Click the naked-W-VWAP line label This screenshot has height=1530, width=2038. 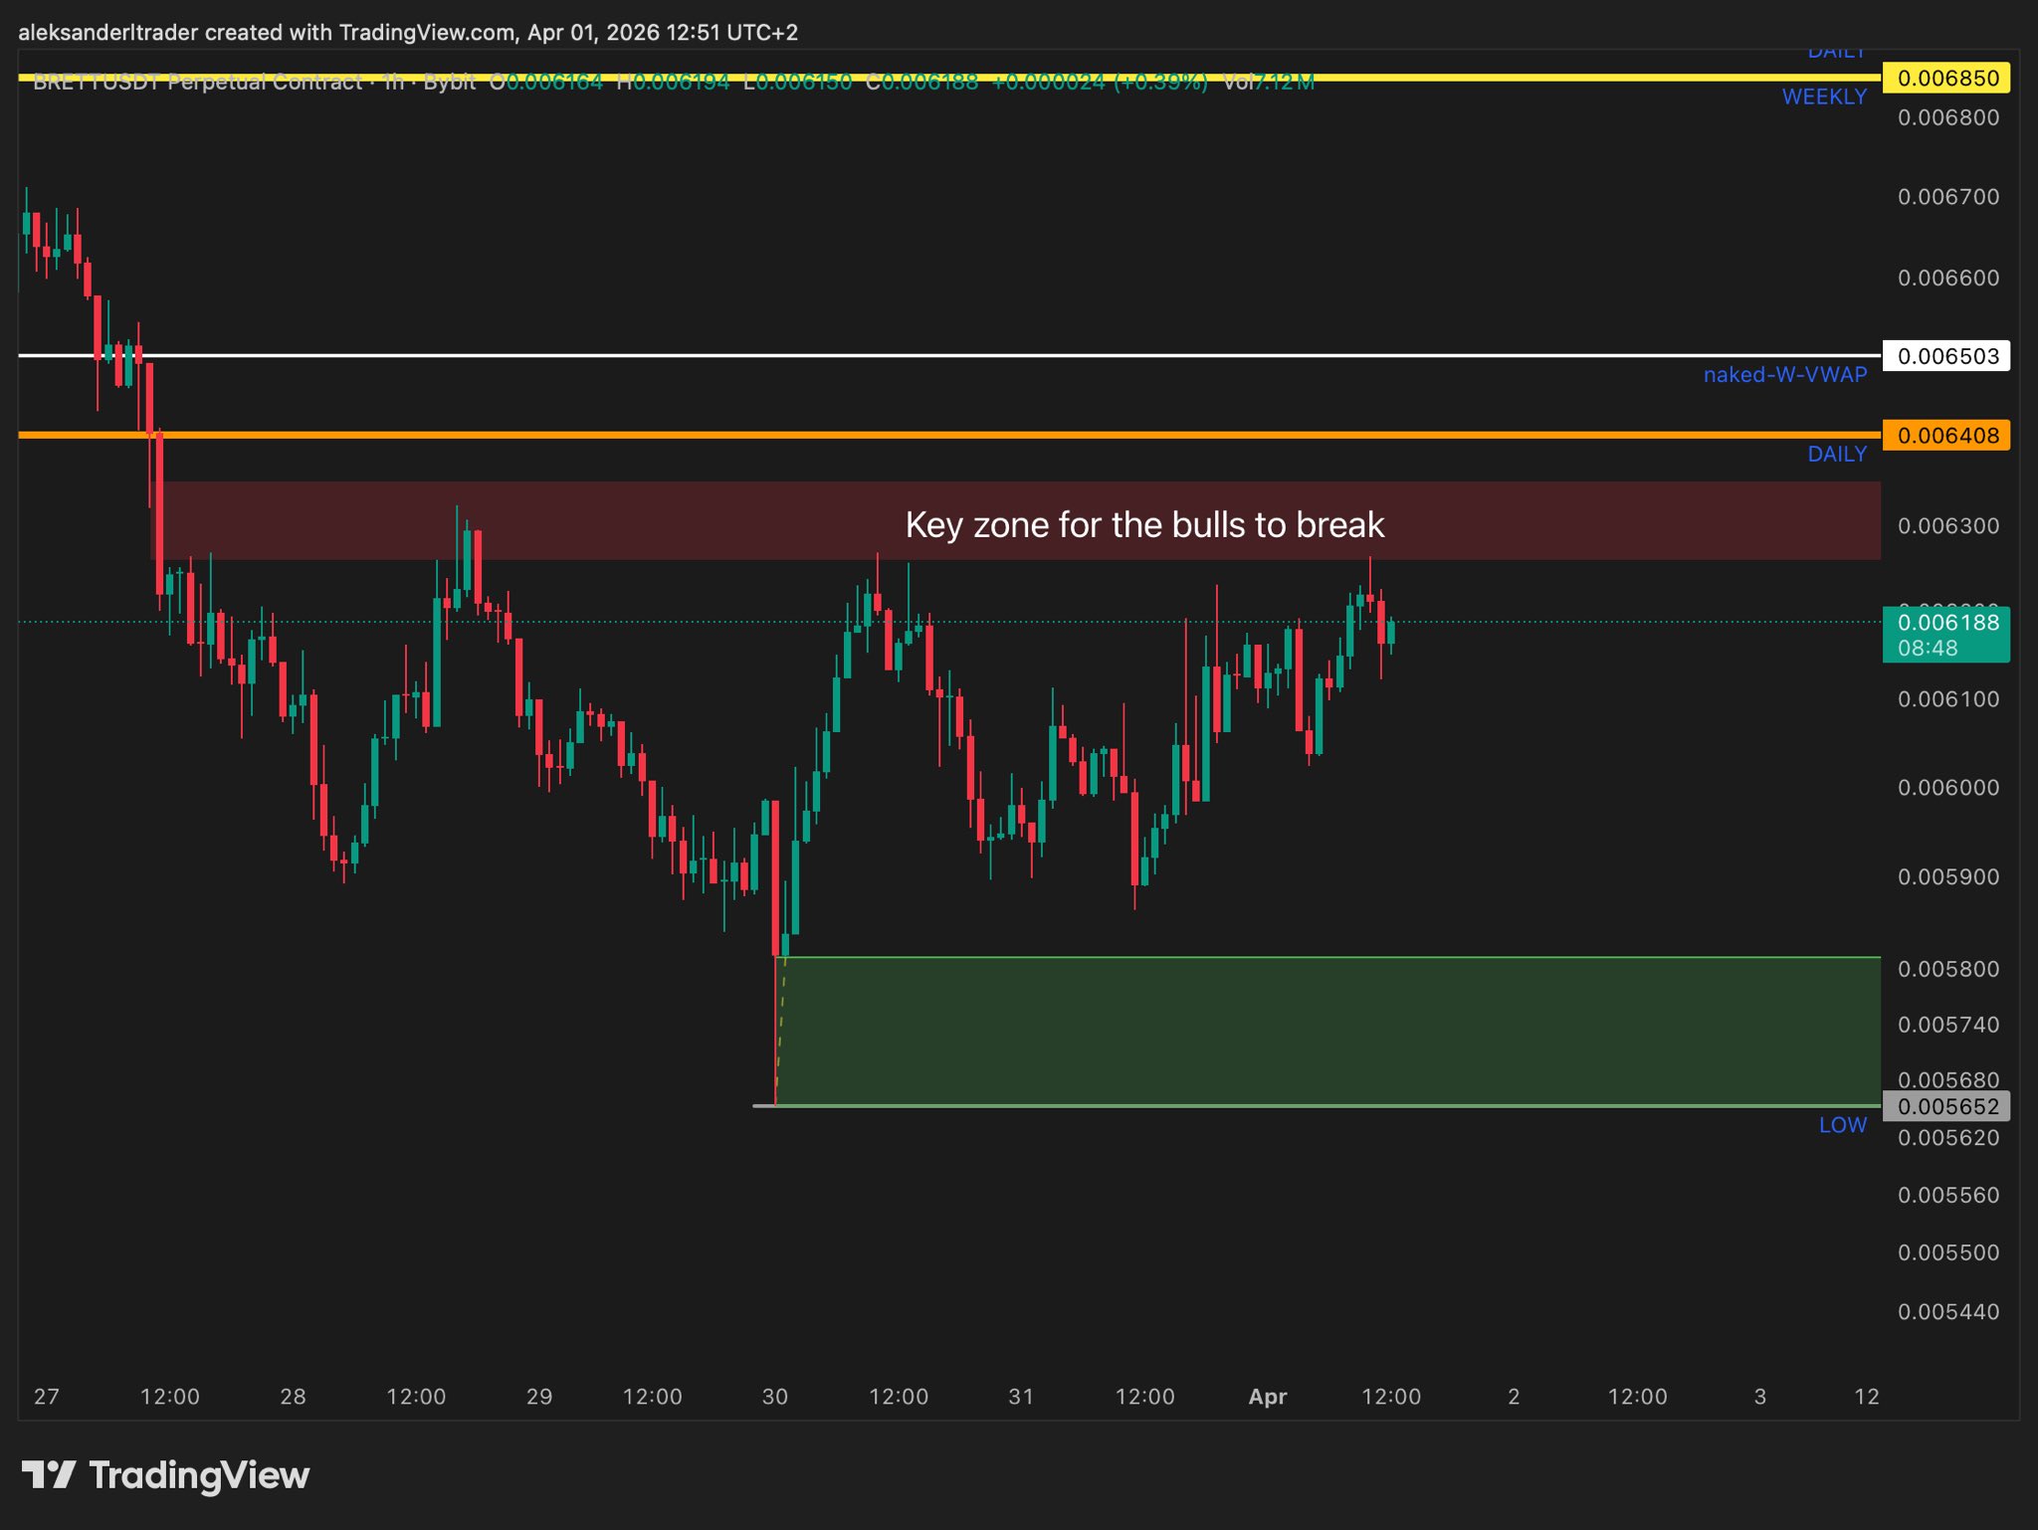click(1784, 375)
